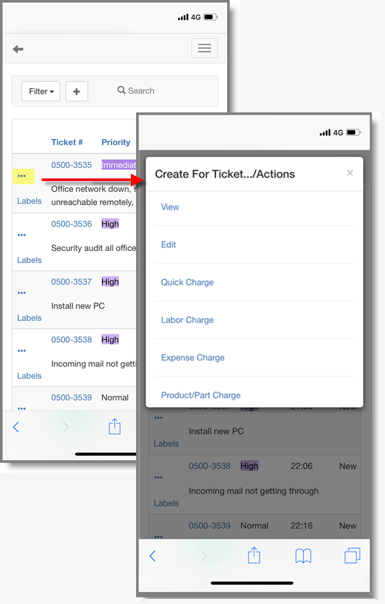385x604 pixels.
Task: Select View from the actions menu
Action: click(170, 207)
